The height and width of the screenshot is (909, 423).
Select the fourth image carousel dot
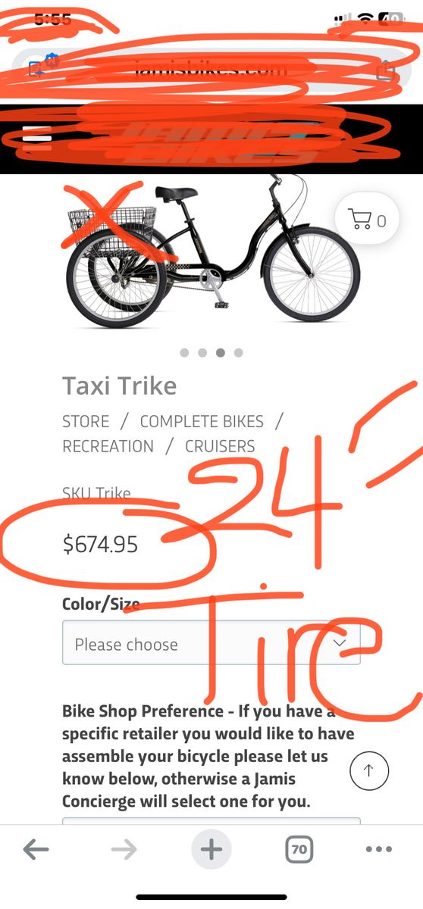coord(239,353)
